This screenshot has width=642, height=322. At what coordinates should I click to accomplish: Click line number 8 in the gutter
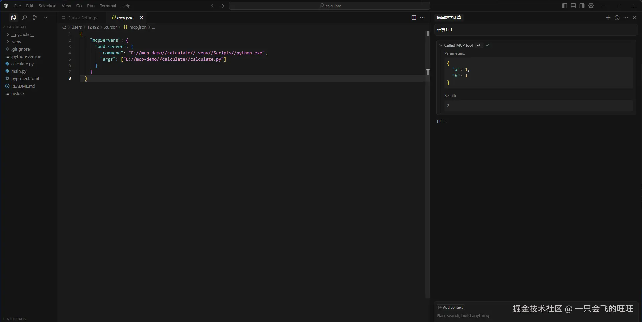(70, 78)
